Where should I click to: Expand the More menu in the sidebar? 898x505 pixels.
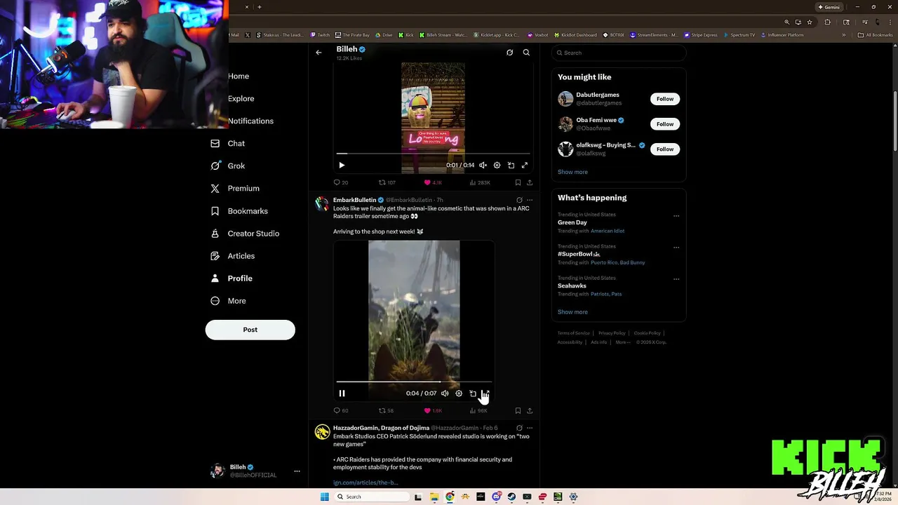click(x=228, y=300)
